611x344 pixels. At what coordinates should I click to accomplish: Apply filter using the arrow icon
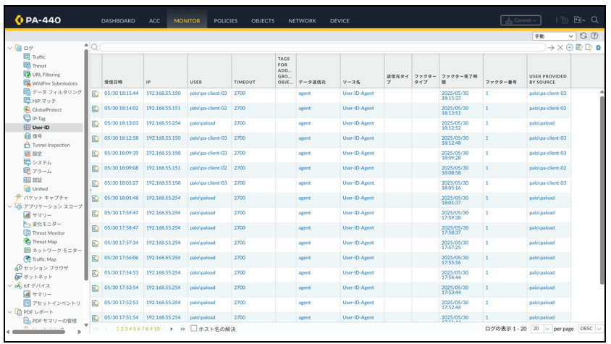pos(551,48)
